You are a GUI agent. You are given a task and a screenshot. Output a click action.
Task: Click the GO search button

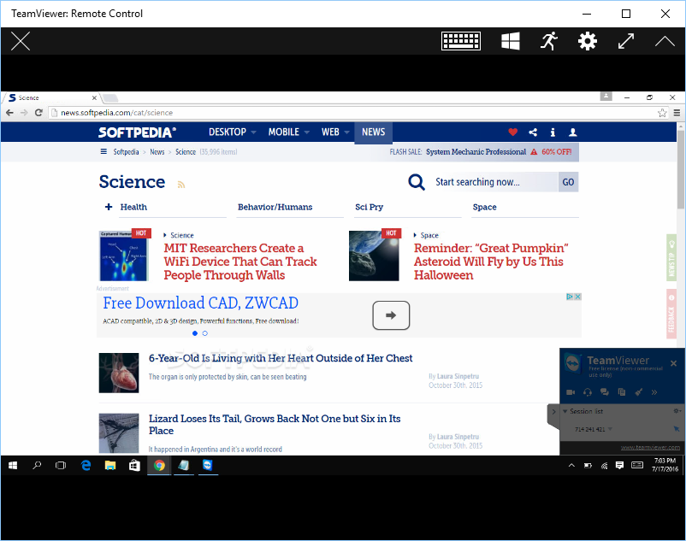point(568,182)
